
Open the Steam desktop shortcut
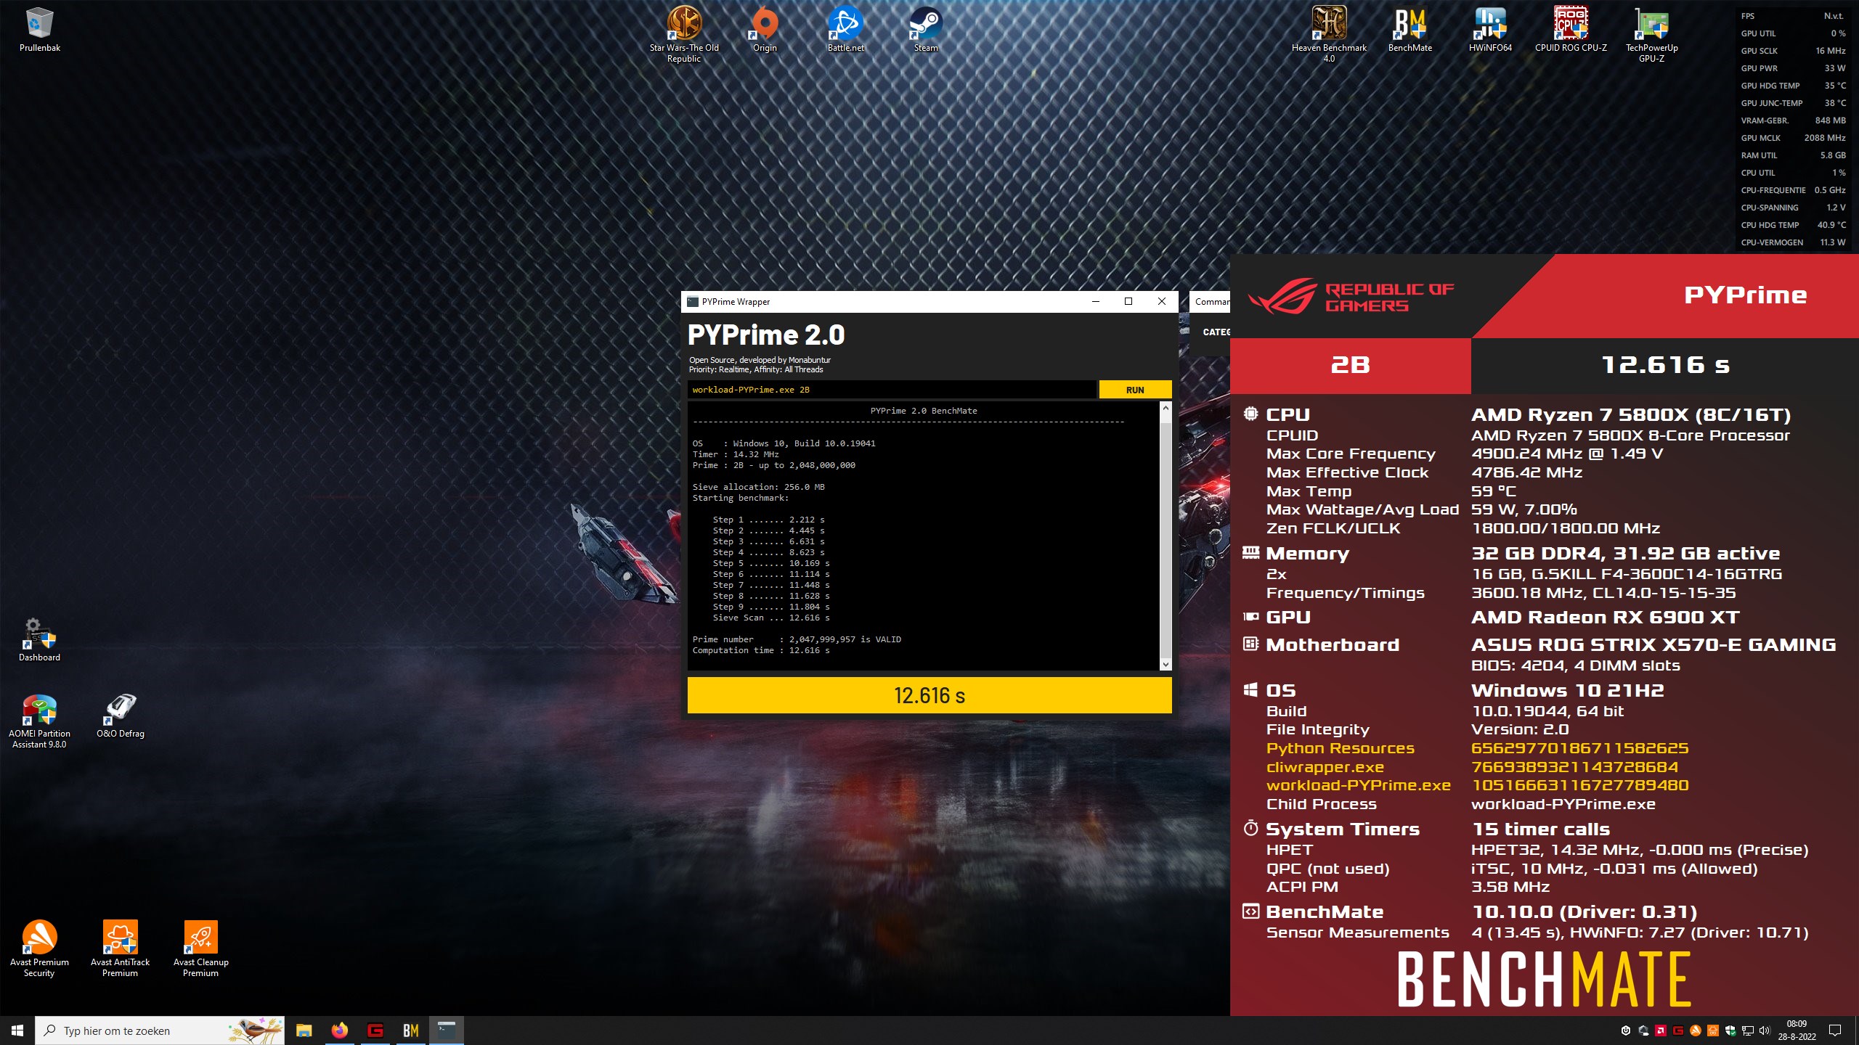[926, 30]
